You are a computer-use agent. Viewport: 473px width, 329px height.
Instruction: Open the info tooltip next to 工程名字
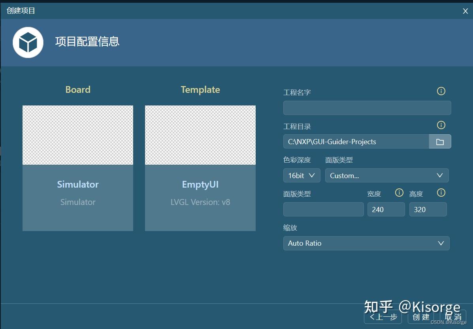pyautogui.click(x=441, y=91)
